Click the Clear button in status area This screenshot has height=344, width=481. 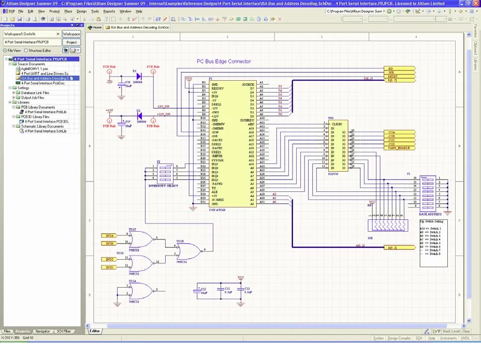(x=466, y=331)
